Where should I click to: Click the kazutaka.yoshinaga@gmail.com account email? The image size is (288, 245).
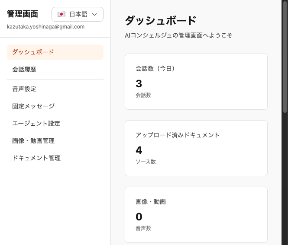point(45,27)
